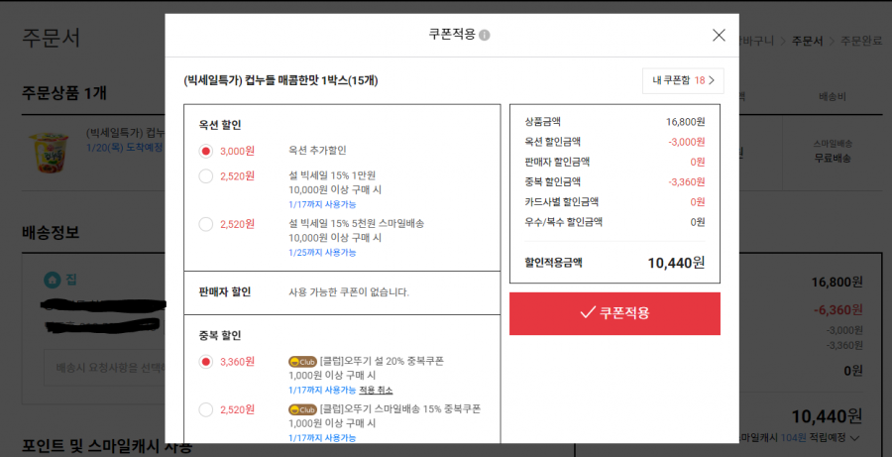Click 카드사별 할인금액 row label

[562, 202]
